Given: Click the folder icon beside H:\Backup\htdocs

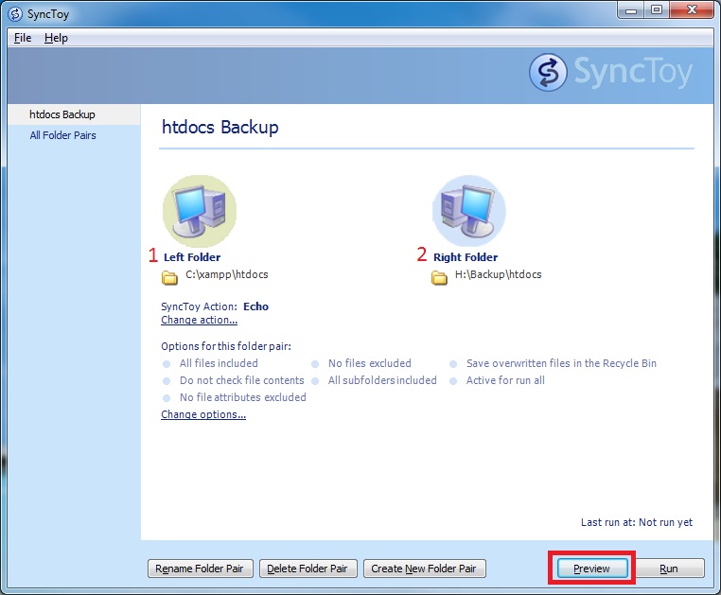Looking at the screenshot, I should [439, 278].
